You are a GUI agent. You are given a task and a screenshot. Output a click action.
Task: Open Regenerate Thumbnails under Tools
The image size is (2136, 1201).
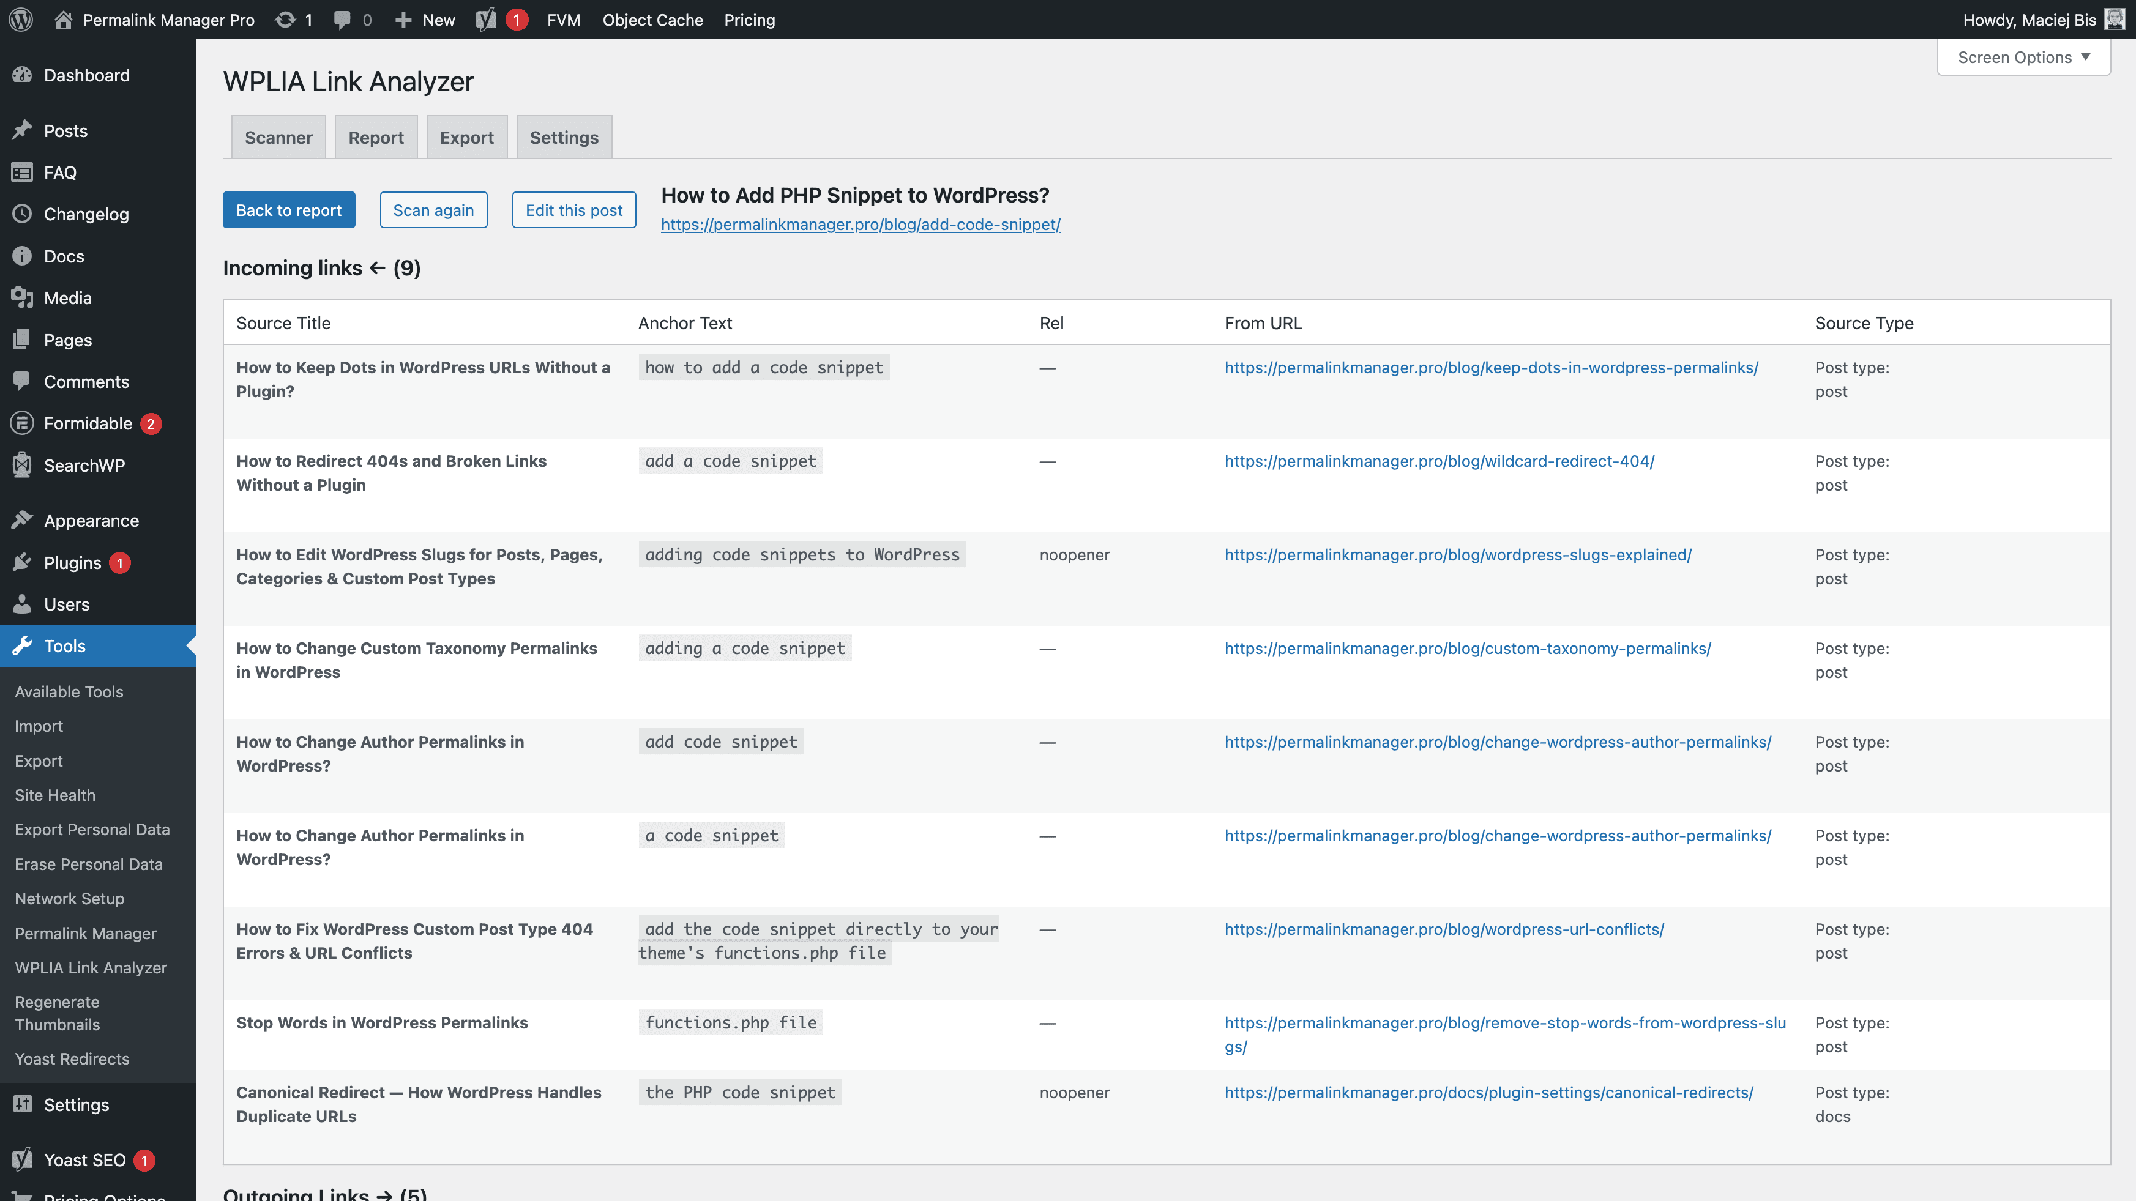pyautogui.click(x=57, y=1013)
